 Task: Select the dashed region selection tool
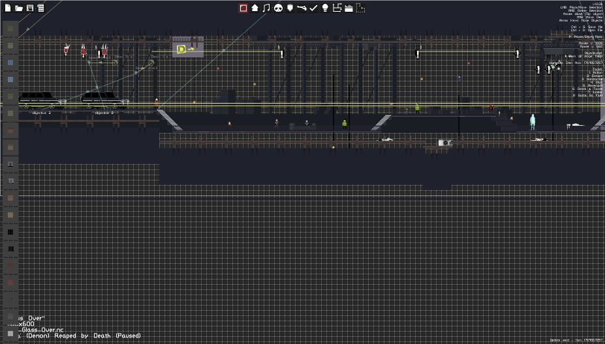coord(360,8)
